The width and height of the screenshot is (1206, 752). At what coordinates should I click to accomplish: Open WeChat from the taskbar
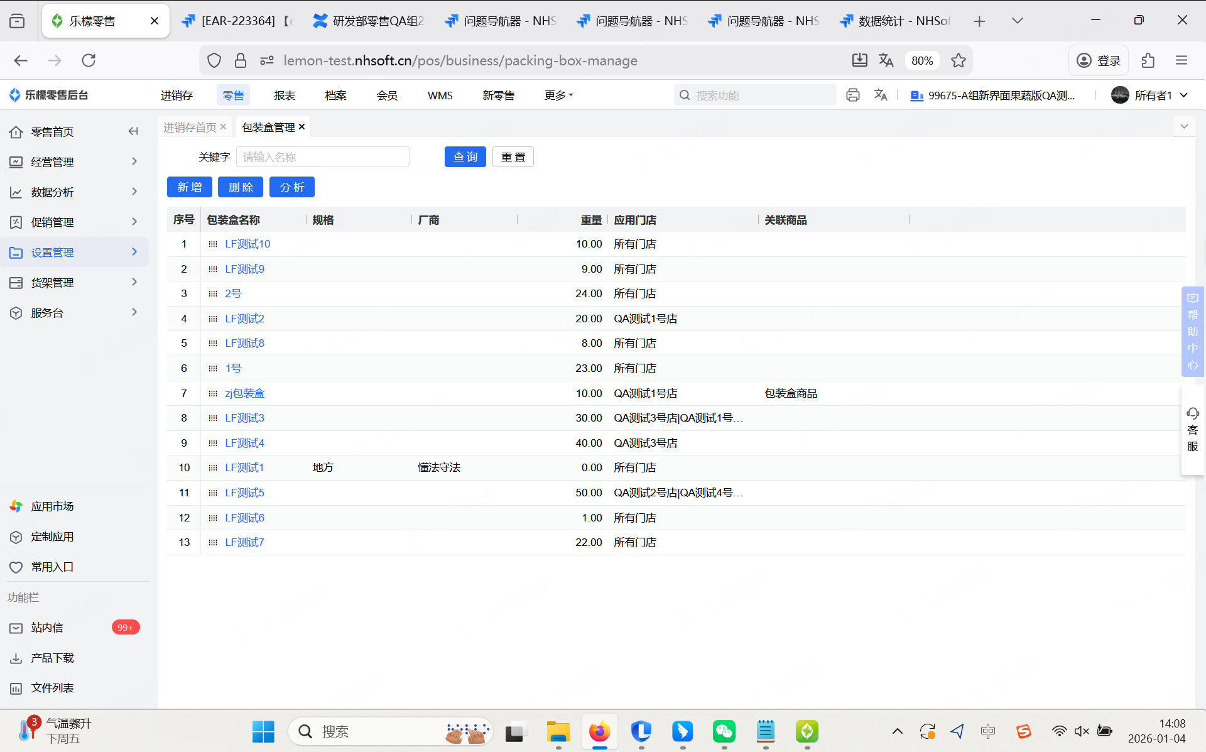pos(724,731)
